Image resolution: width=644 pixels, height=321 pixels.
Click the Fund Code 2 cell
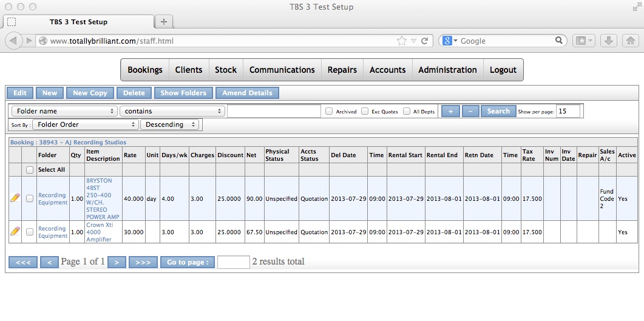(607, 198)
